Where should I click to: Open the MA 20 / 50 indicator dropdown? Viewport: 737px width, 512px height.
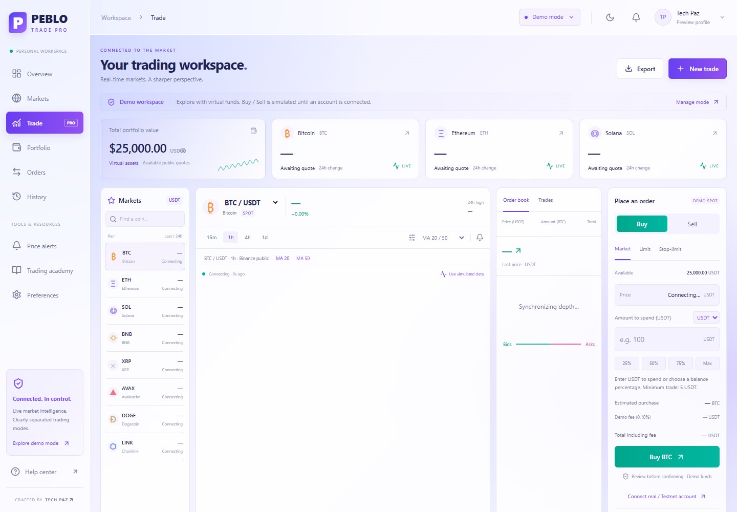(443, 238)
